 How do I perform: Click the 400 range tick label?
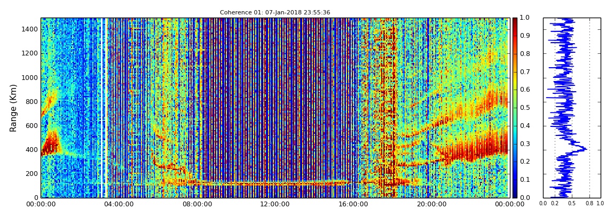click(32, 150)
